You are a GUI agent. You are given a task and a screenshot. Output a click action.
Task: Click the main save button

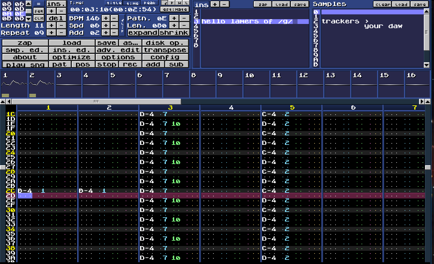107,43
